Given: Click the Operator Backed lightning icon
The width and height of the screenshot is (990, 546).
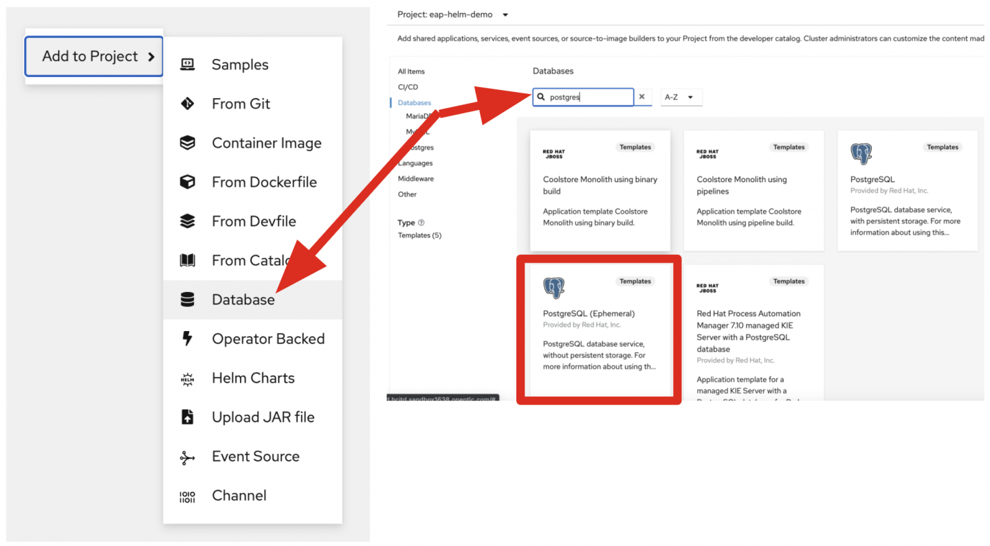Looking at the screenshot, I should [x=187, y=339].
